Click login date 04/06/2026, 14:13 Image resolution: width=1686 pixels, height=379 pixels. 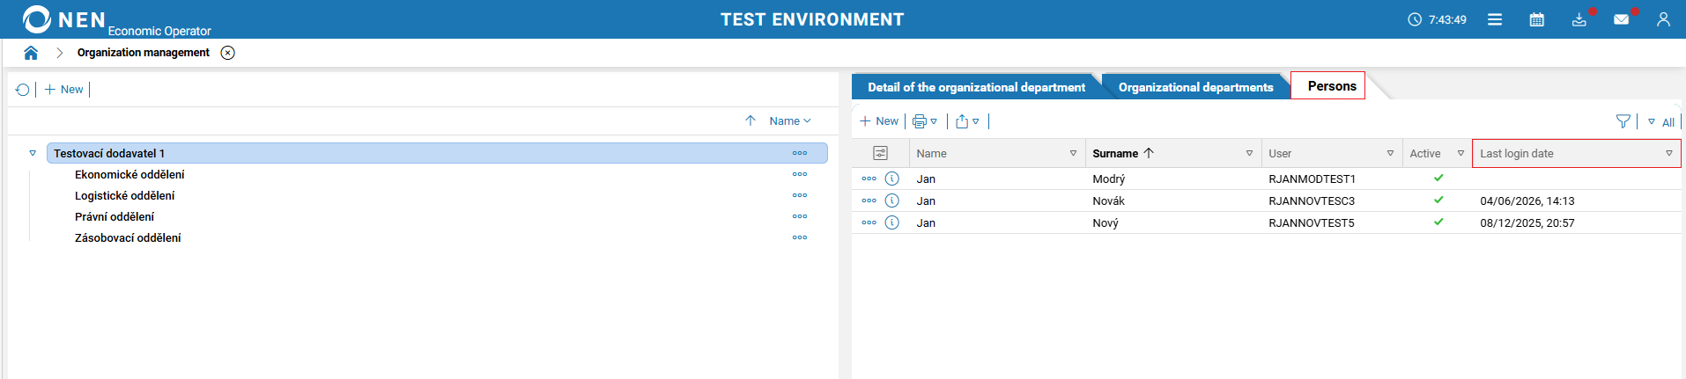click(1527, 200)
